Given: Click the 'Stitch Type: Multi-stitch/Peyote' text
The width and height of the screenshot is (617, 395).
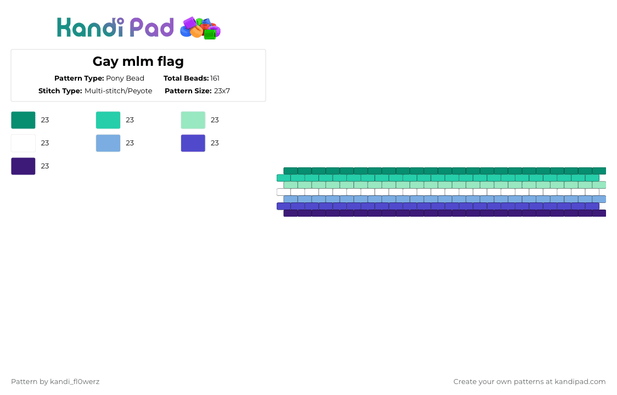Looking at the screenshot, I should pyautogui.click(x=95, y=91).
